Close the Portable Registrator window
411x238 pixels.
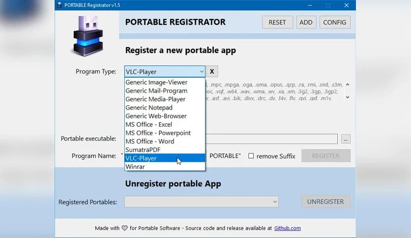click(347, 5)
